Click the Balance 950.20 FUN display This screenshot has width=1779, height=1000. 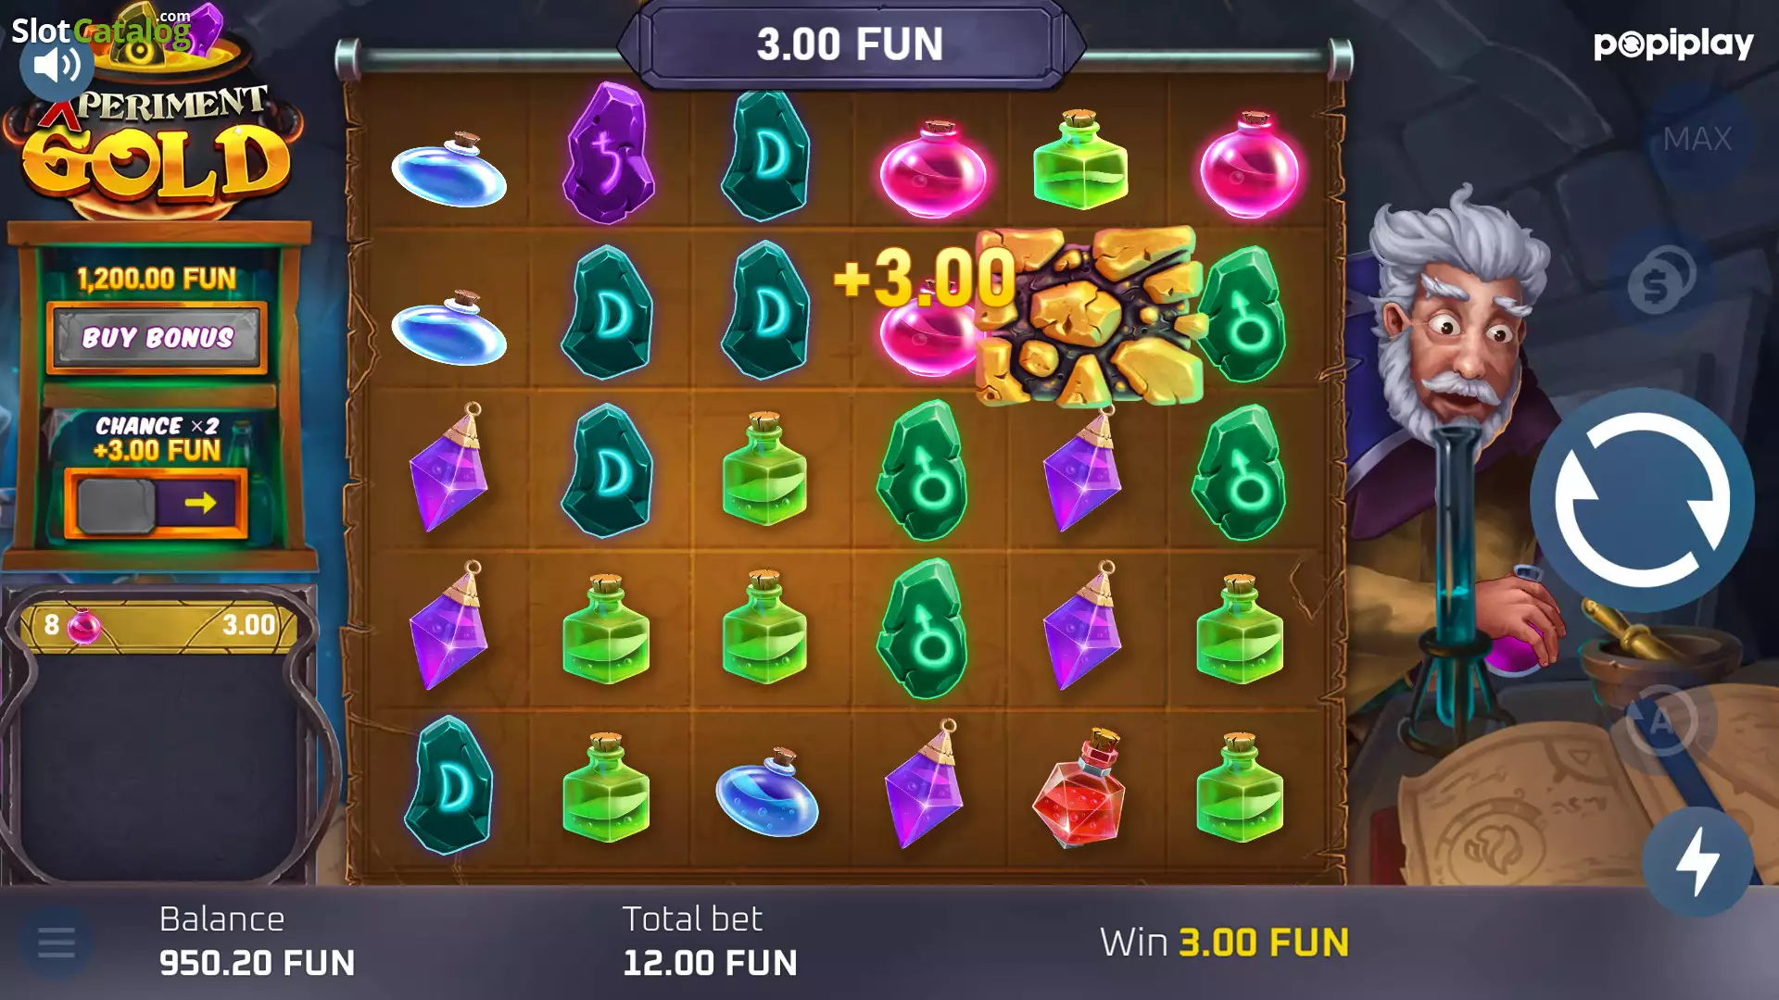(257, 963)
